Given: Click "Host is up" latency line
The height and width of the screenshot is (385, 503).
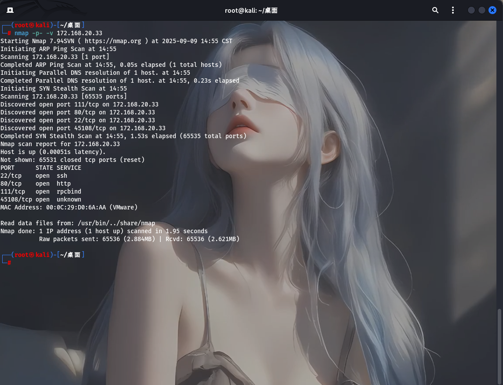Looking at the screenshot, I should coord(53,152).
